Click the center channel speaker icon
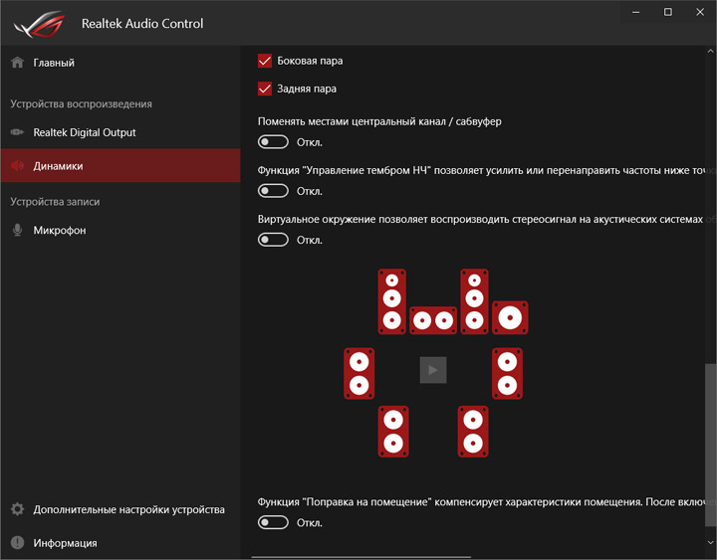Image resolution: width=717 pixels, height=560 pixels. coord(433,320)
